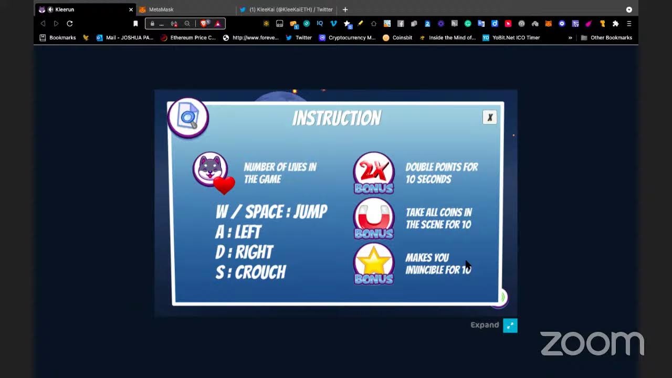
Task: Select the Kleerun browser tab
Action: 84,9
